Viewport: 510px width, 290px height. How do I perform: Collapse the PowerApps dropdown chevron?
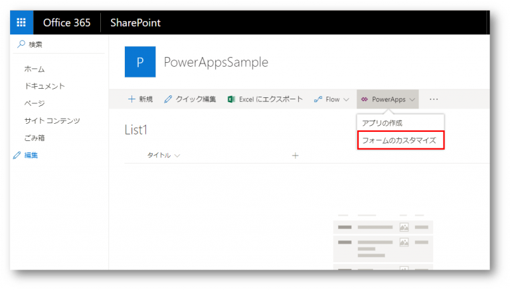412,99
